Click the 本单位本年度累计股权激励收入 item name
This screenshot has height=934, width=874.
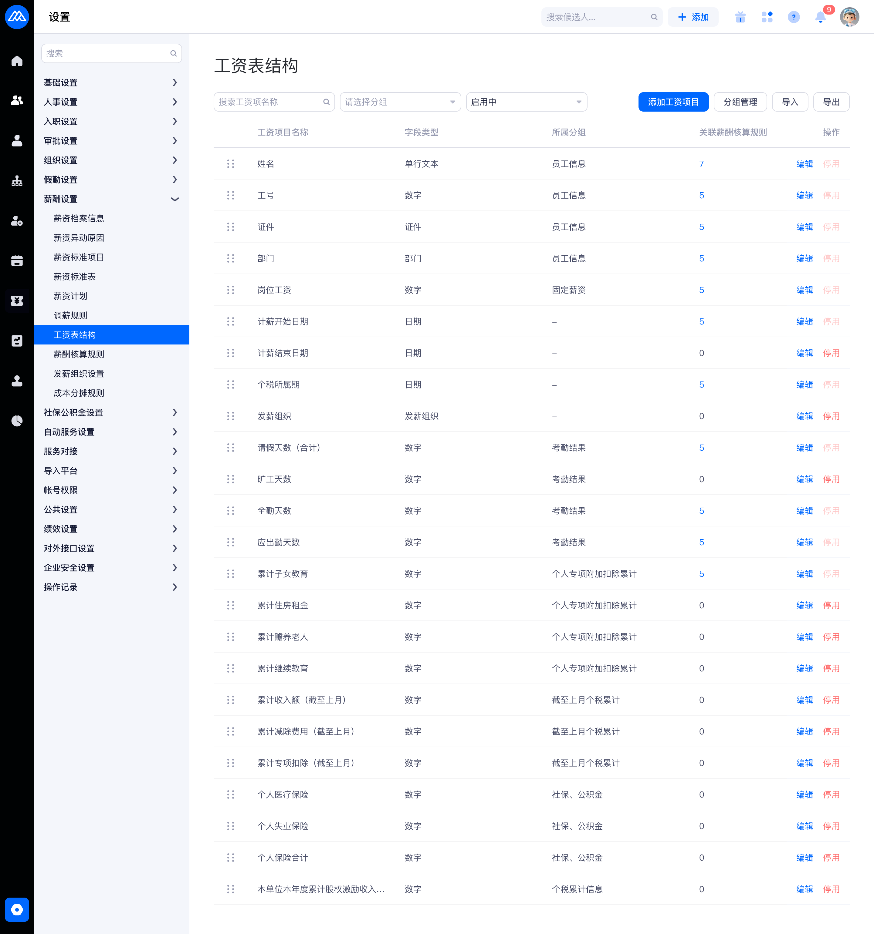click(321, 889)
